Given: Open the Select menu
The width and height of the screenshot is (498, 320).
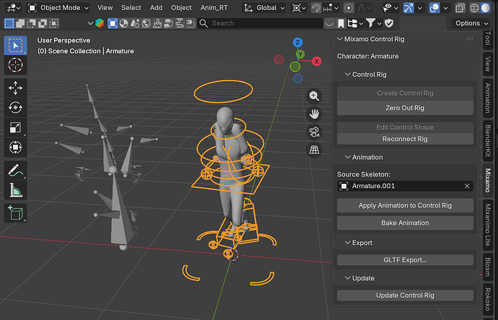Looking at the screenshot, I should coord(131,8).
